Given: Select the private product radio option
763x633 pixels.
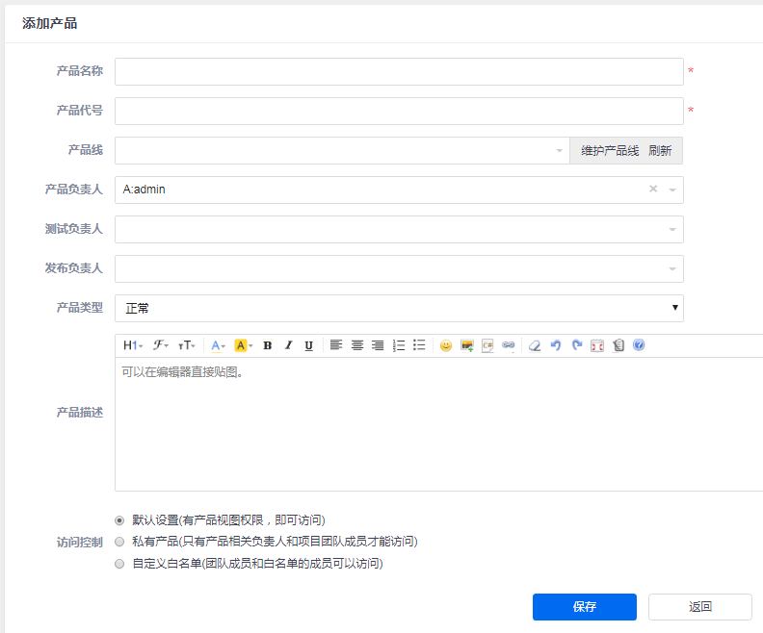Looking at the screenshot, I should click(119, 542).
